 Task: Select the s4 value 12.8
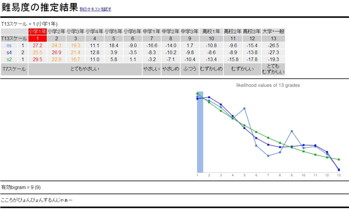[x=94, y=52]
